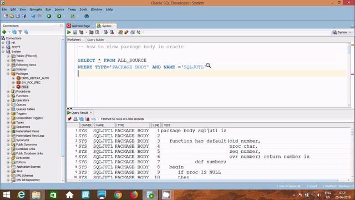Click the Rollback icon in worksheet toolbar
355x200 pixels.
click(111, 32)
